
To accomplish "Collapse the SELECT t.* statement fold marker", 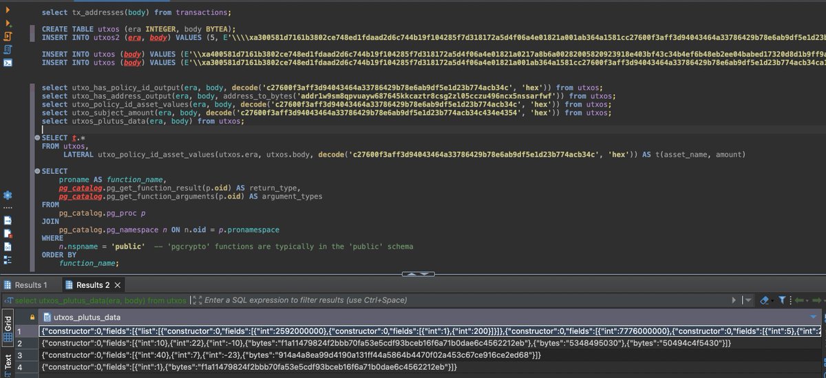I will pos(36,138).
